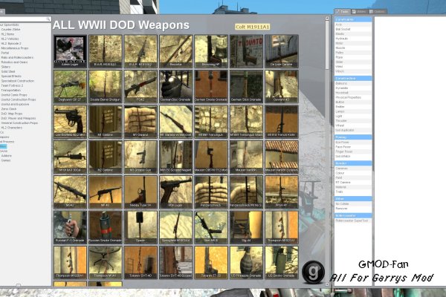Select the Browning HP weapon icon
Viewport: 446px width, 297px height.
tap(211, 51)
